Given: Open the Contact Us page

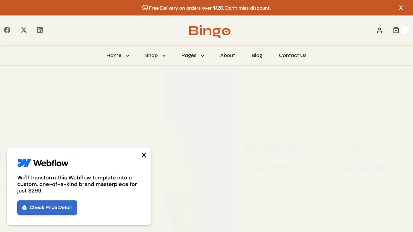Looking at the screenshot, I should pyautogui.click(x=293, y=55).
